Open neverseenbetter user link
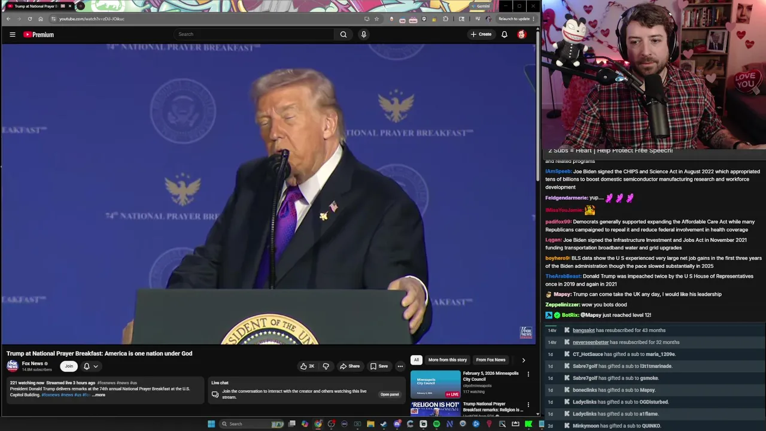 click(x=590, y=342)
